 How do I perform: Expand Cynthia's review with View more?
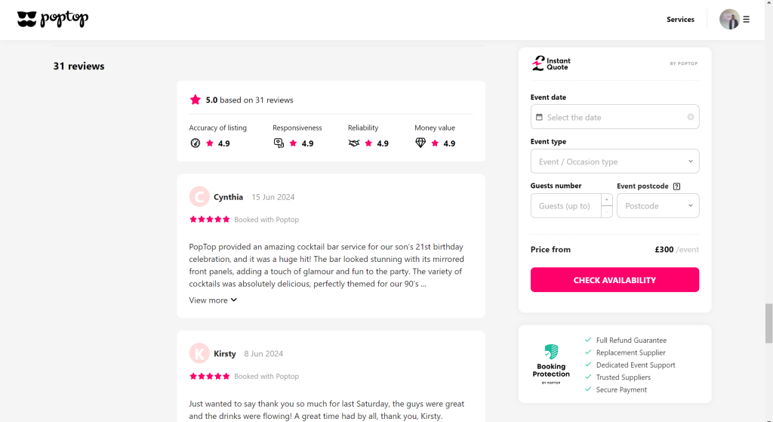click(213, 300)
